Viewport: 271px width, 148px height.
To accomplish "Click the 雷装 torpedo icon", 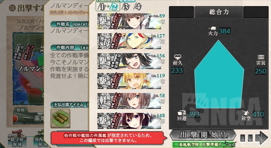I will [x=261, y=57].
